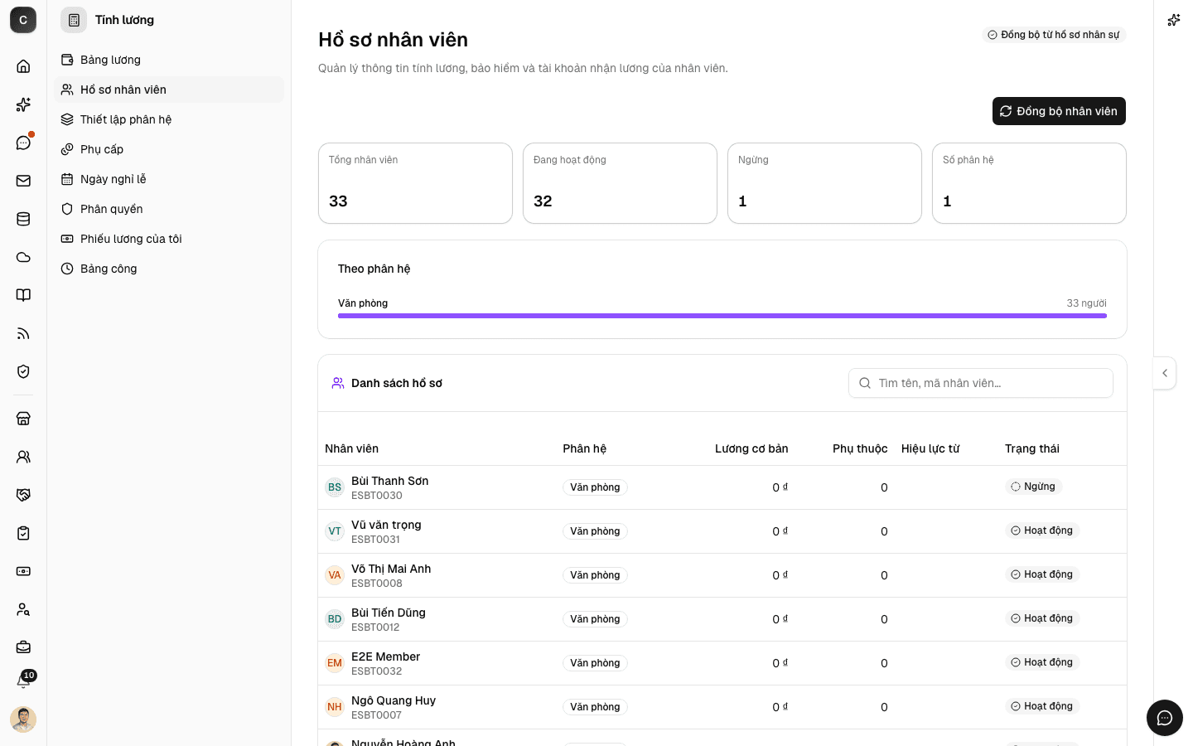Click the Tổng nhân viên stat card
Screen dimensions: 1193x746
[415, 183]
